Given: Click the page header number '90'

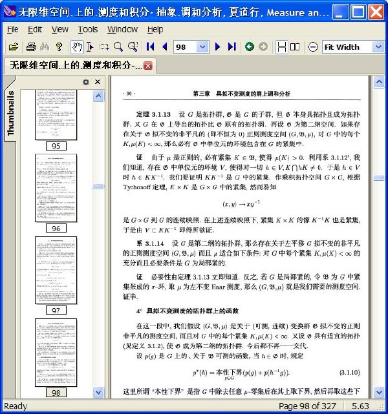Looking at the screenshot, I should pyautogui.click(x=129, y=94).
